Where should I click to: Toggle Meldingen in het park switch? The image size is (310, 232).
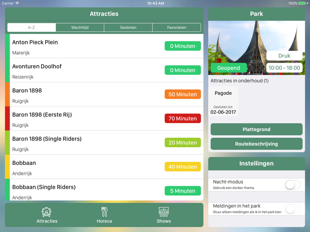[293, 209]
